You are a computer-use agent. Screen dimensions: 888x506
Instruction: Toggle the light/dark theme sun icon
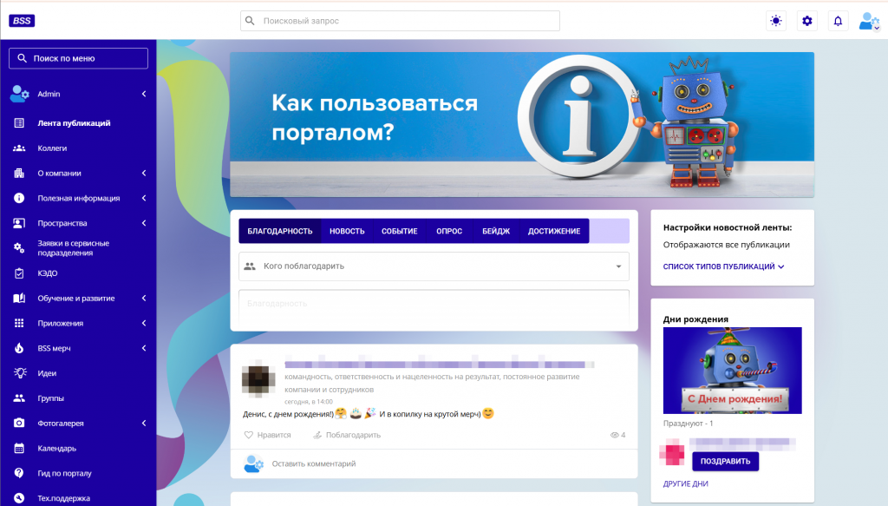[776, 21]
